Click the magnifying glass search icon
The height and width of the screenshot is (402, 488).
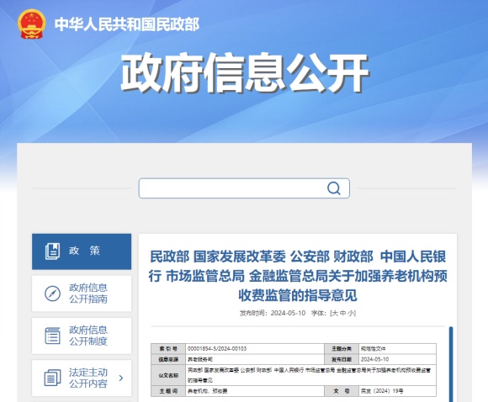click(334, 188)
